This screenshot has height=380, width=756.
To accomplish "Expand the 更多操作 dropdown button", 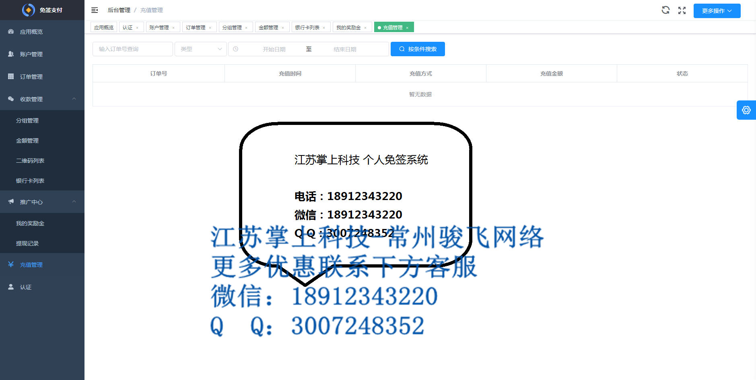I will tap(717, 11).
